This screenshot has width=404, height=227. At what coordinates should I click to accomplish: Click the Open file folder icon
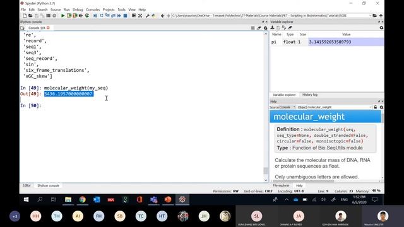click(30, 16)
